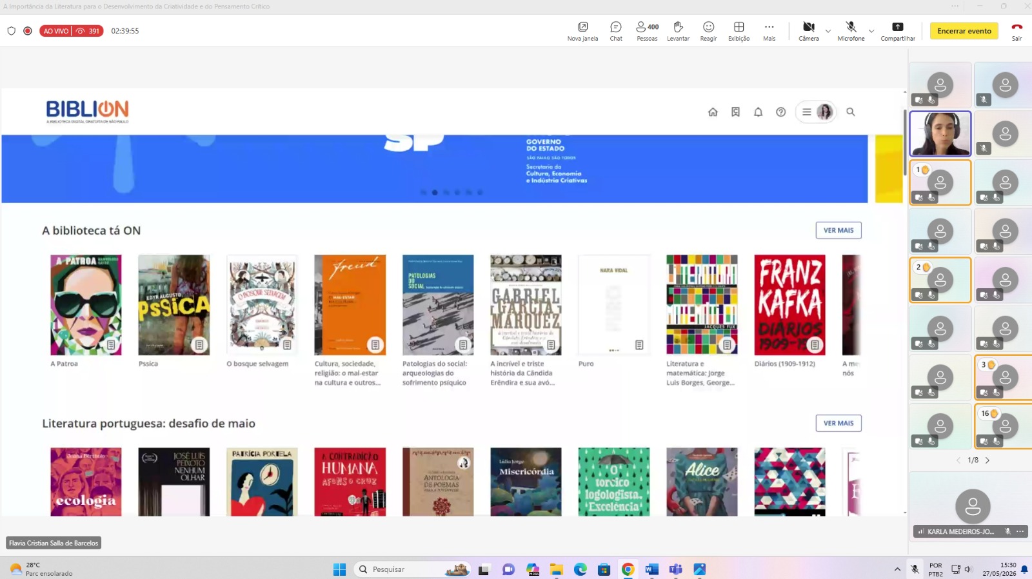Click 'Puro' book title text
This screenshot has width=1032, height=579.
586,364
